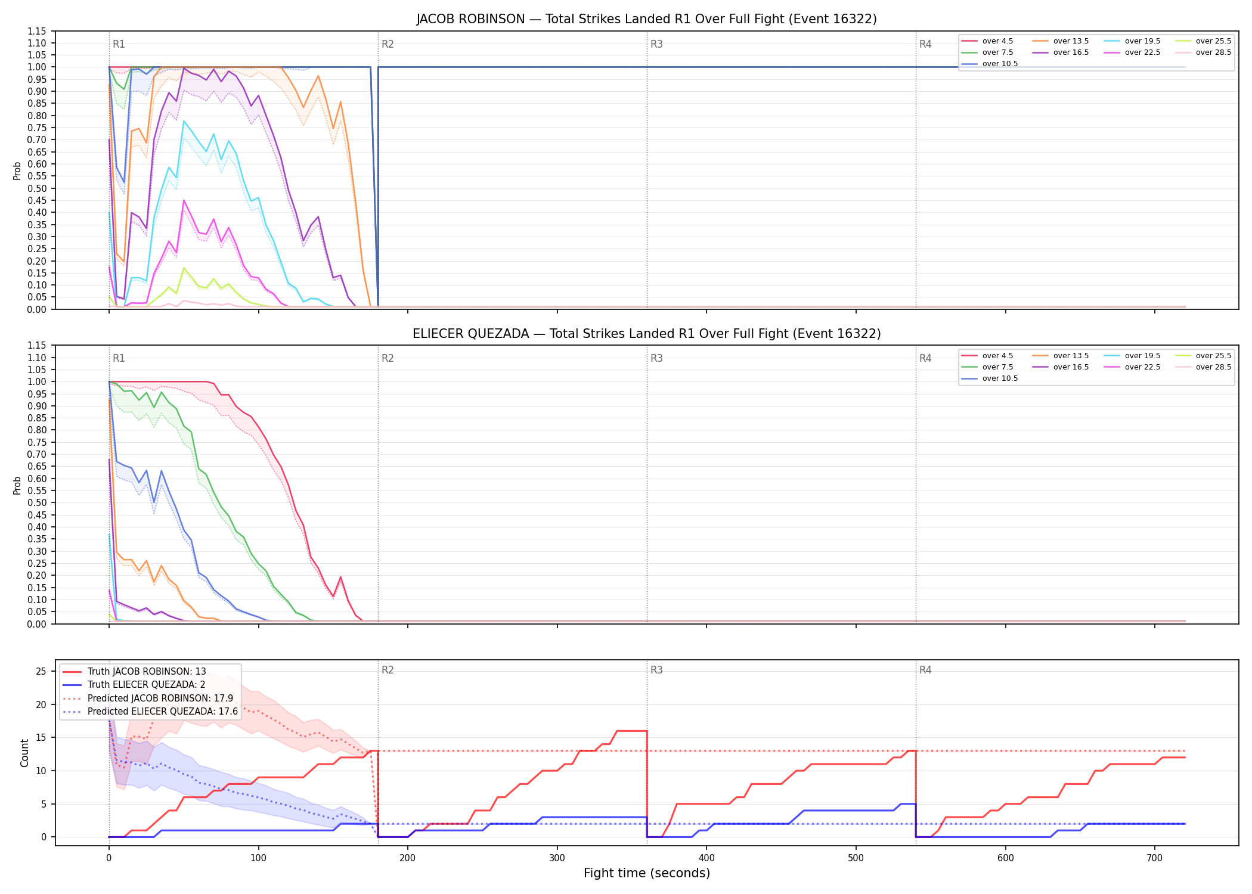Screen dimensions: 1252x894
Task: Click the R2 round label in the Count chart
Action: pyautogui.click(x=388, y=670)
